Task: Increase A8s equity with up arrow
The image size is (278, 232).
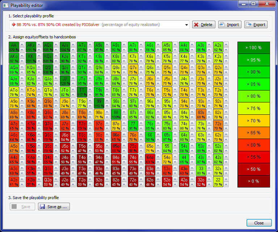Action: coord(124,45)
